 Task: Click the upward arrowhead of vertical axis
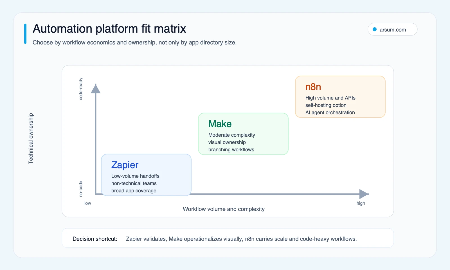[x=96, y=89]
